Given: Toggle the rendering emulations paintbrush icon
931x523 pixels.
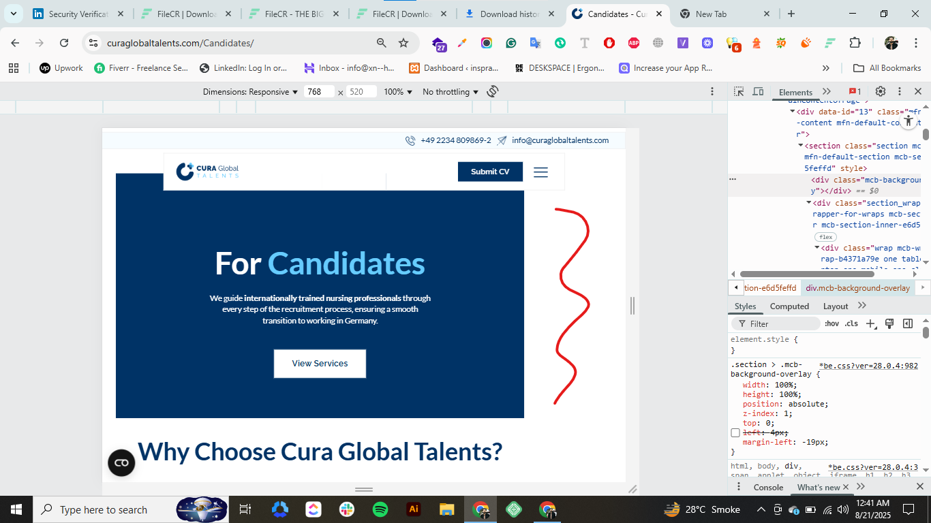Looking at the screenshot, I should coord(889,323).
